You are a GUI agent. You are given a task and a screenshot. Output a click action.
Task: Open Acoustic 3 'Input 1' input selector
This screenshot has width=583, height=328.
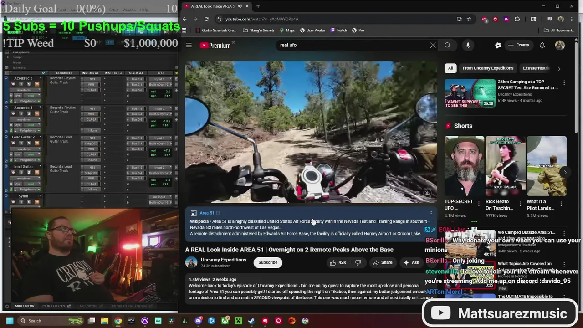160,79
